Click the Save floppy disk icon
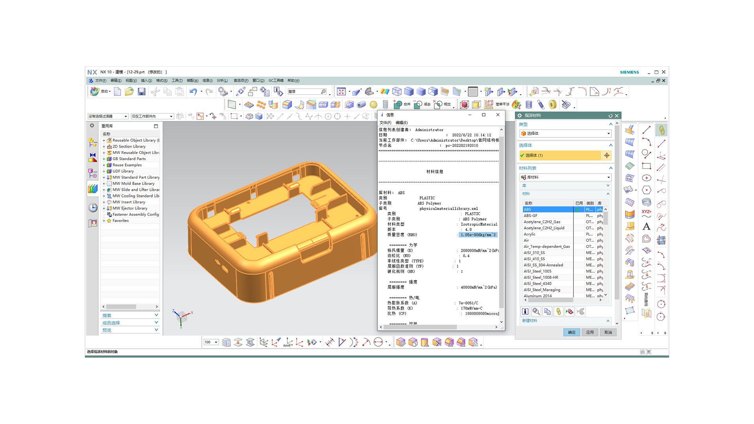This screenshot has width=754, height=424. tap(141, 91)
